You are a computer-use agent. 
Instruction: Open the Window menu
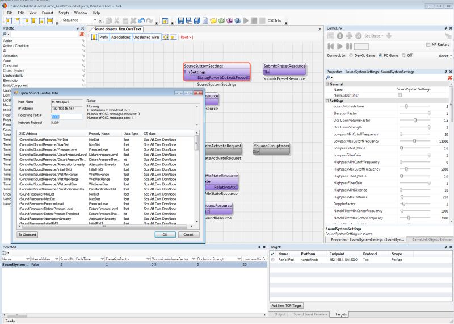pos(81,13)
